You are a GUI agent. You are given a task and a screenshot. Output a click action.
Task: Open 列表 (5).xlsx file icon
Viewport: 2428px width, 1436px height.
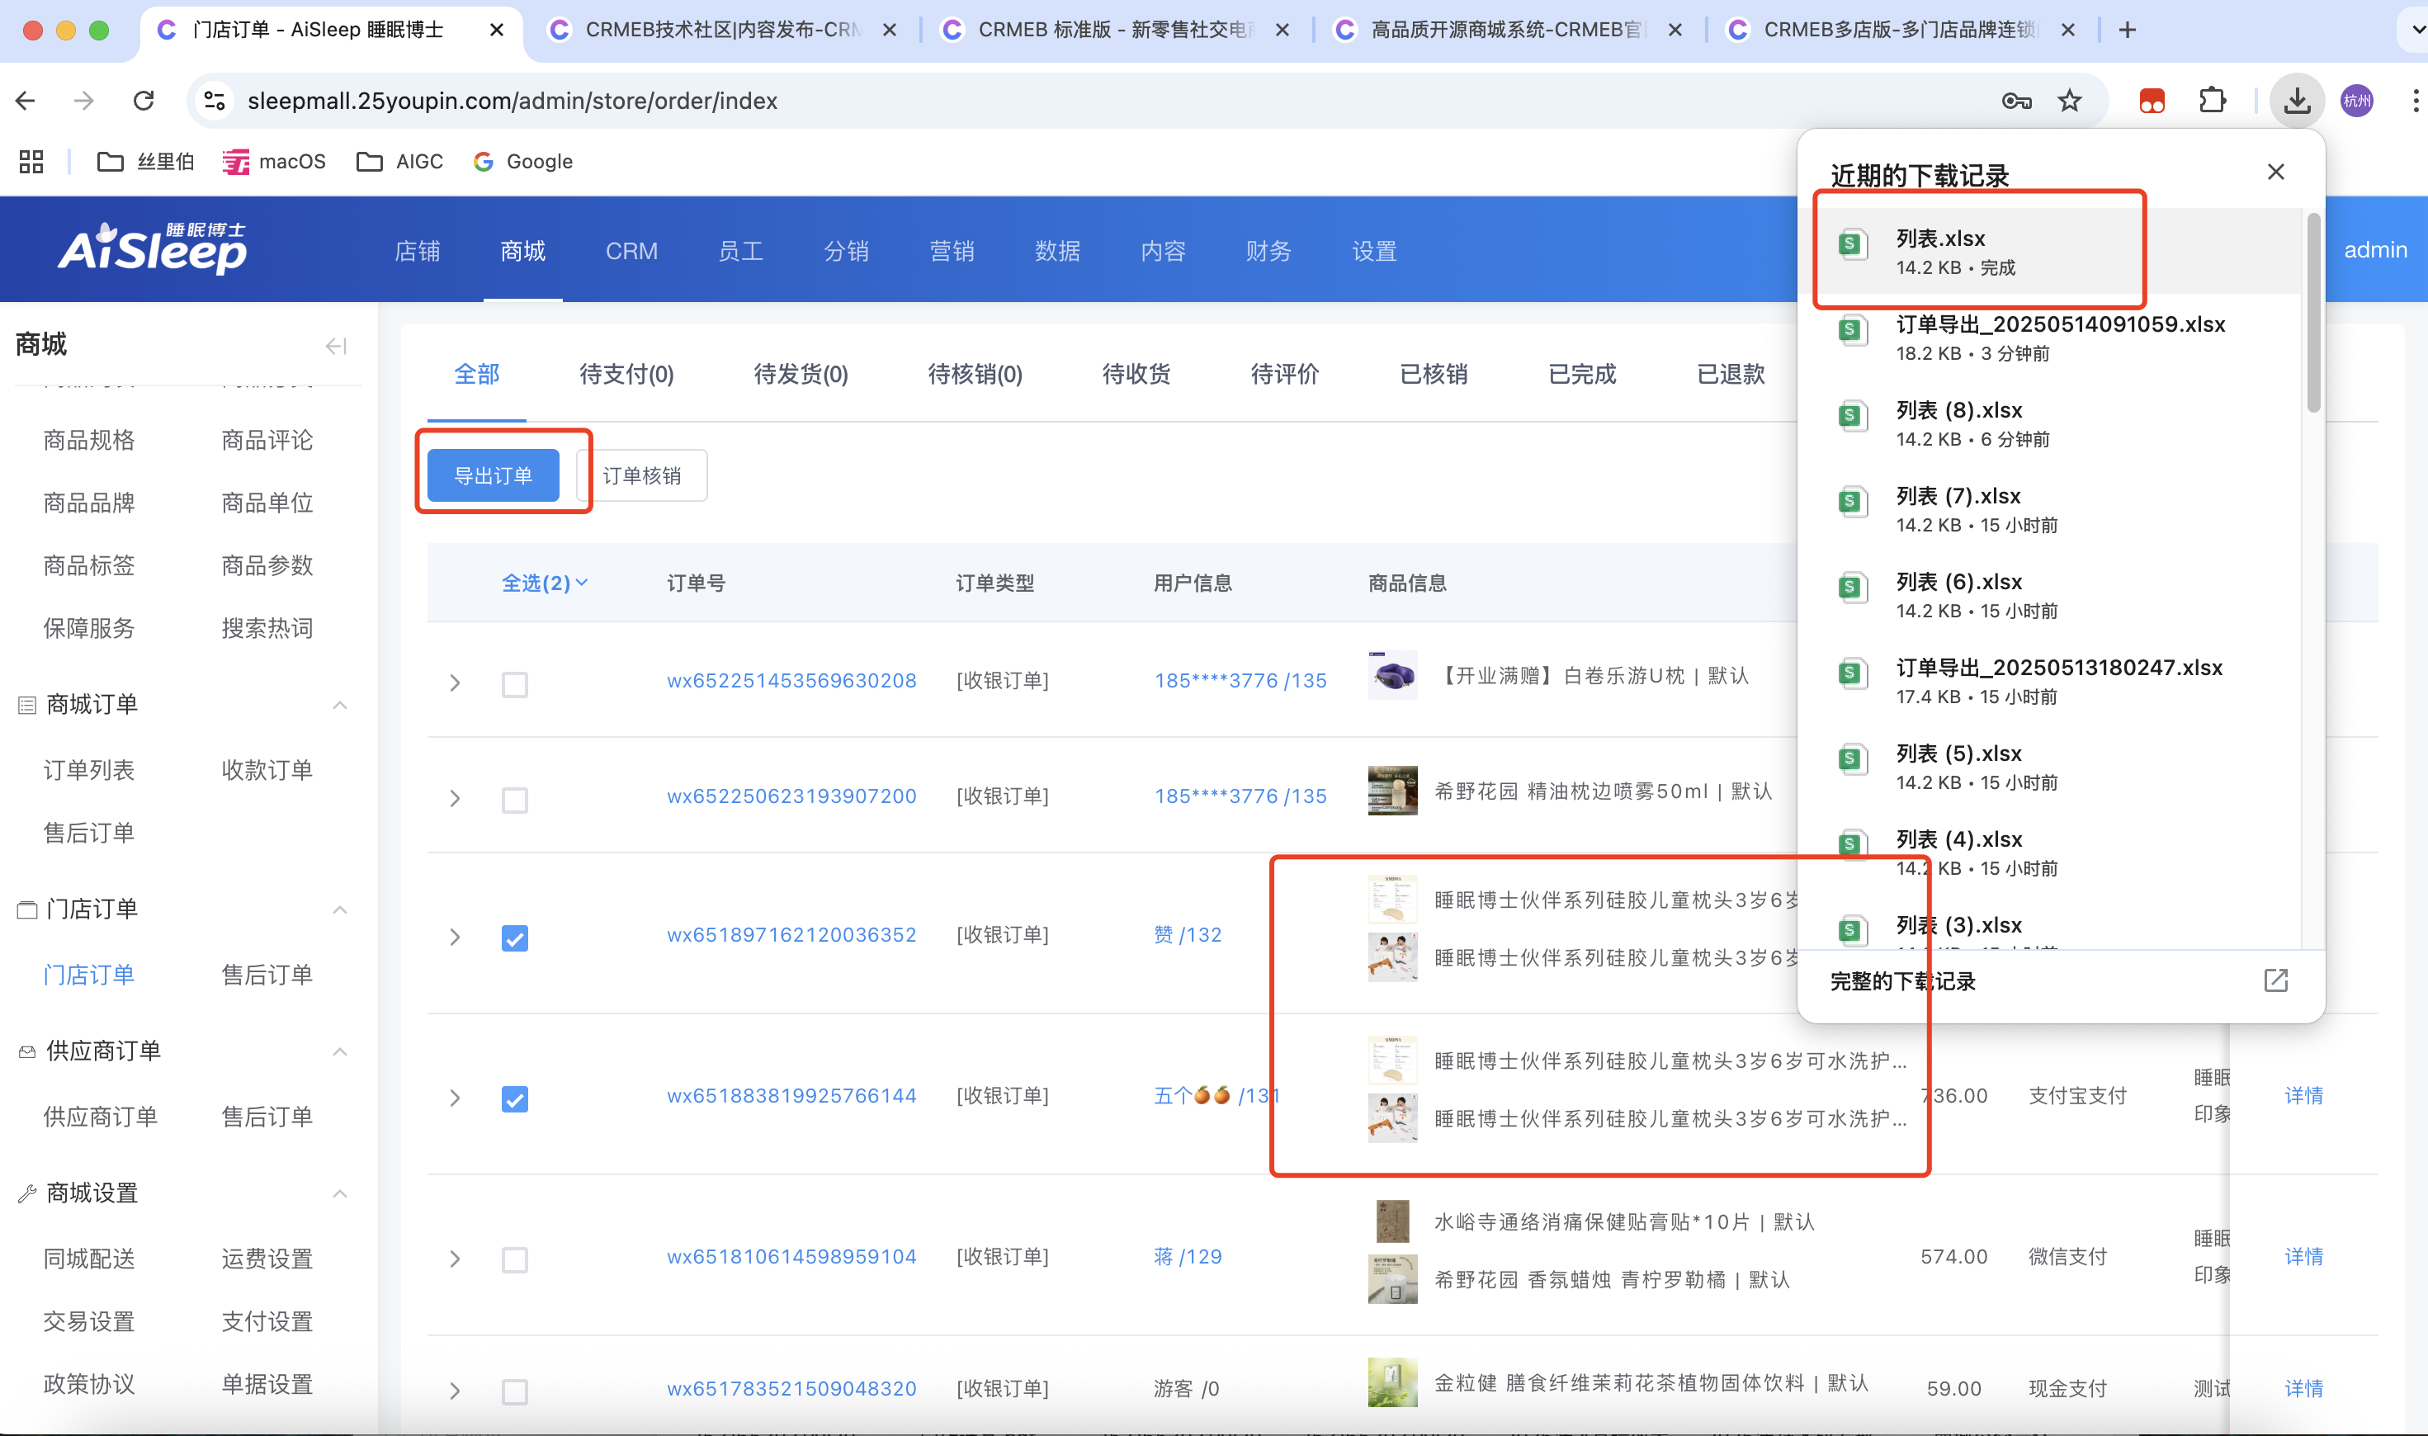pos(1852,761)
